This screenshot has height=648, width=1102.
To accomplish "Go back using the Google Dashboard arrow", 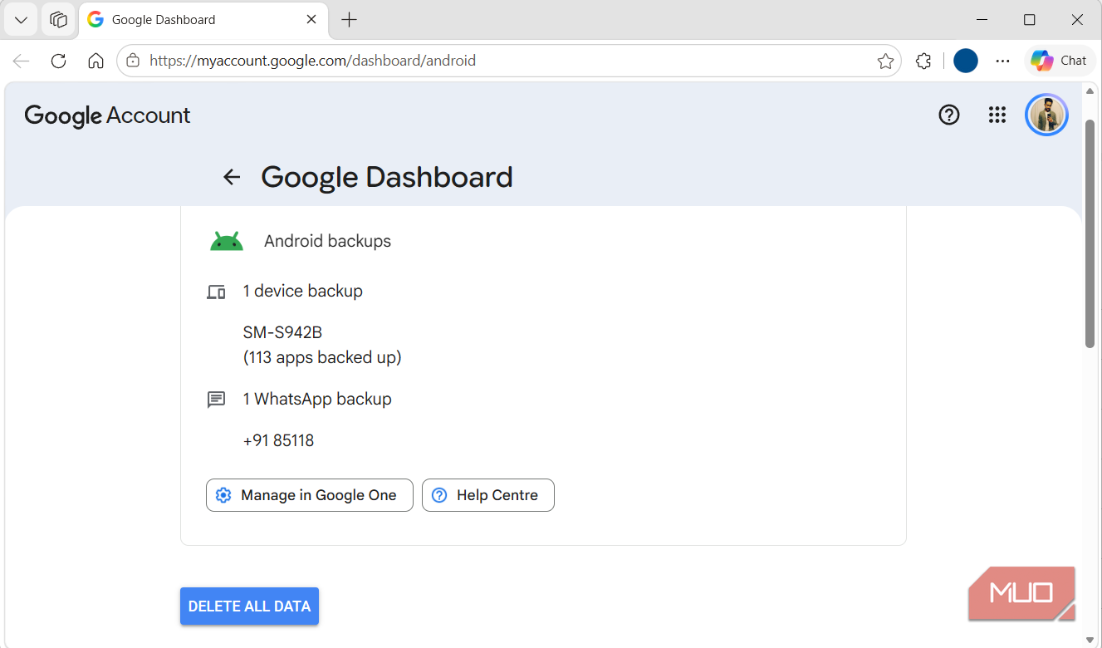I will (232, 177).
